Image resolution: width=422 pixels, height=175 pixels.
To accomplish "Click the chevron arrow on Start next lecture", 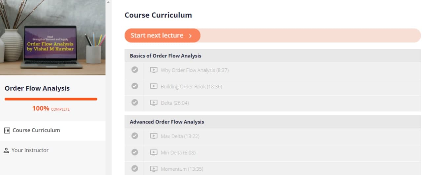I will pos(190,36).
